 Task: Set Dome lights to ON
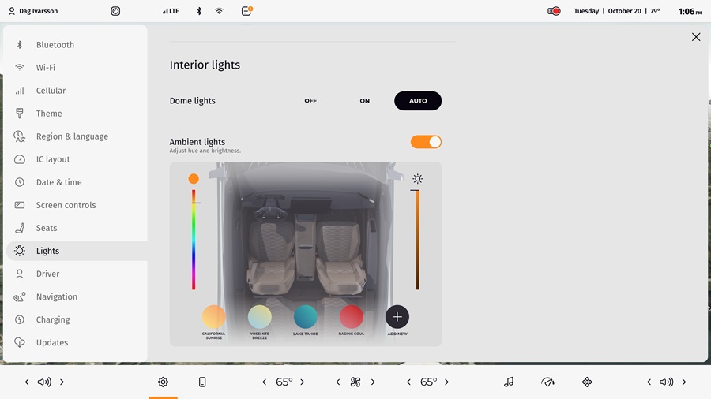[364, 101]
